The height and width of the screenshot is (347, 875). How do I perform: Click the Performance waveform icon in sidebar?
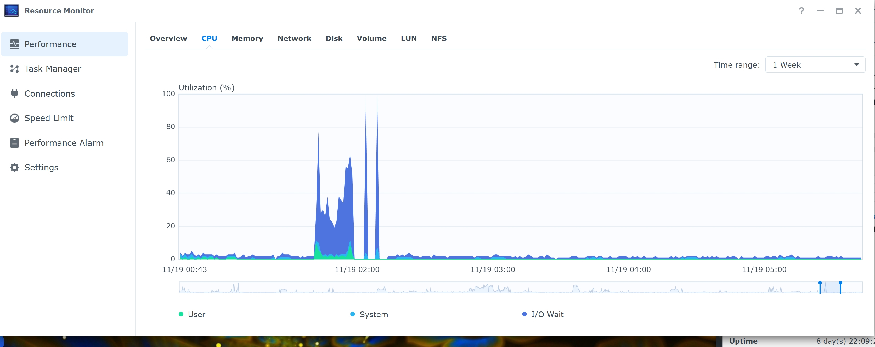[x=14, y=44]
